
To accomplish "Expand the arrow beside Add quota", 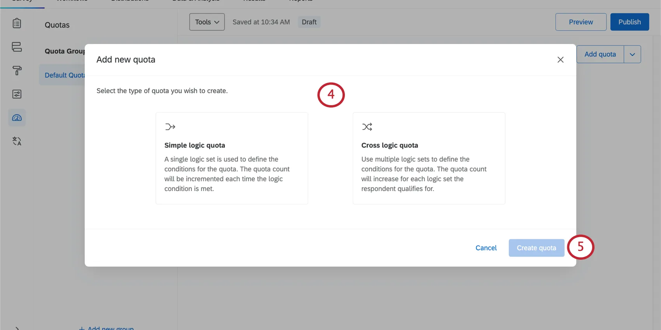I will coord(632,54).
